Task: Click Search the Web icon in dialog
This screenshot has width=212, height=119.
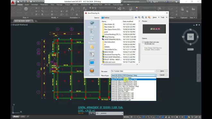Action: [x=143, y=17]
